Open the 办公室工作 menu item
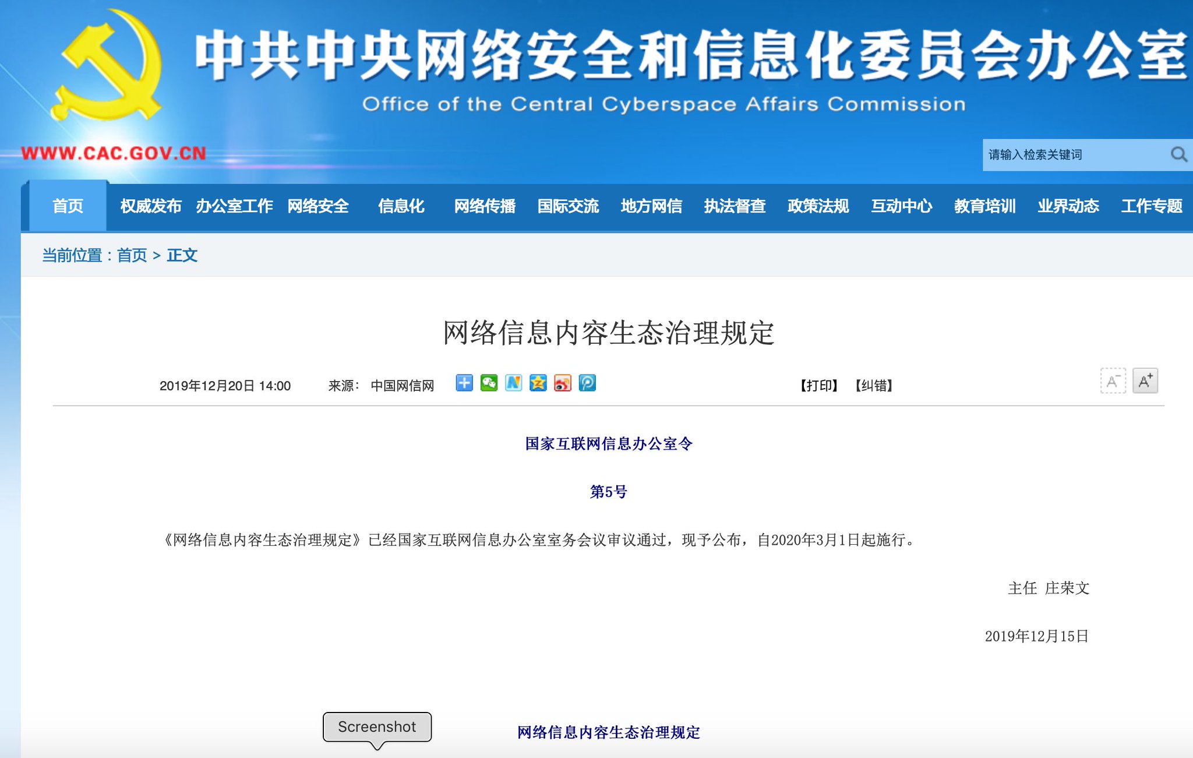The width and height of the screenshot is (1193, 758). (x=234, y=206)
